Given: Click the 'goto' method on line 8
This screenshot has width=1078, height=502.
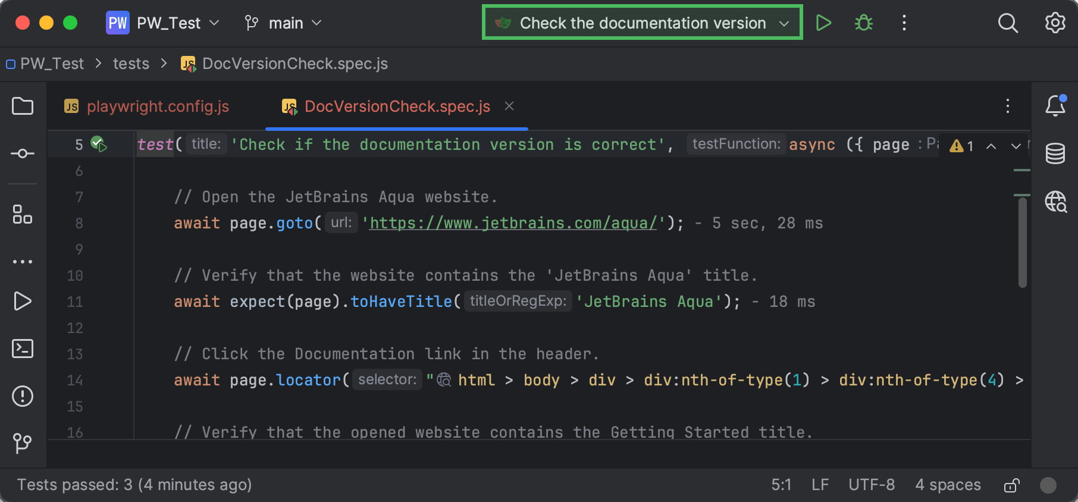Looking at the screenshot, I should click(x=294, y=223).
